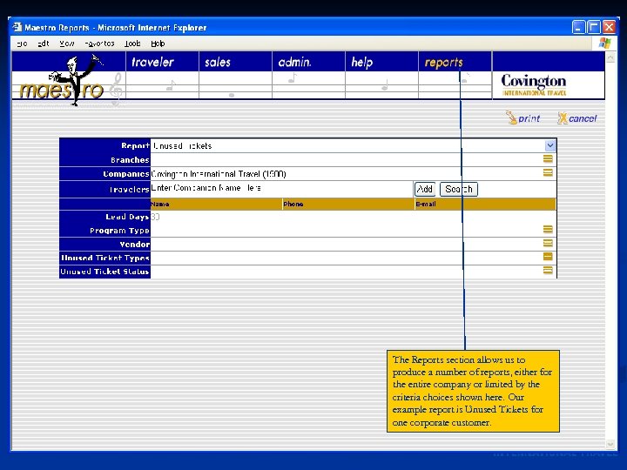
Task: Click the Internet Explorer page icon in title bar
Action: (17, 27)
